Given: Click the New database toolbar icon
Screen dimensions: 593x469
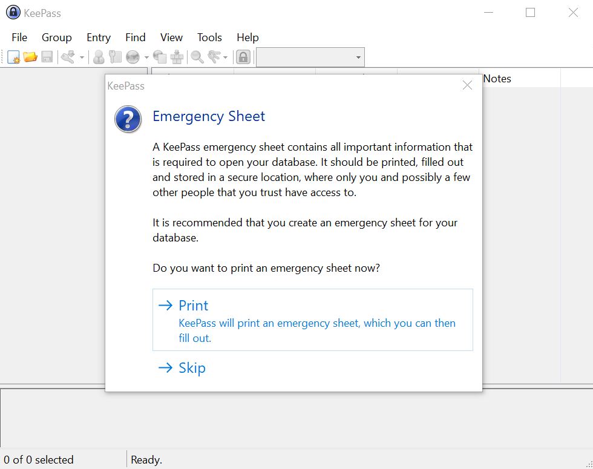Looking at the screenshot, I should coord(14,57).
